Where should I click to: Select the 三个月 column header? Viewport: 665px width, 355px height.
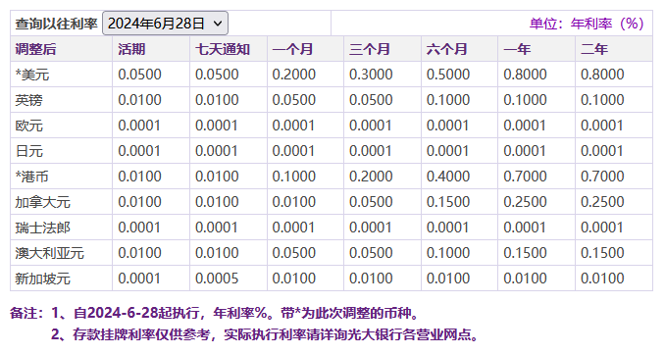370,49
